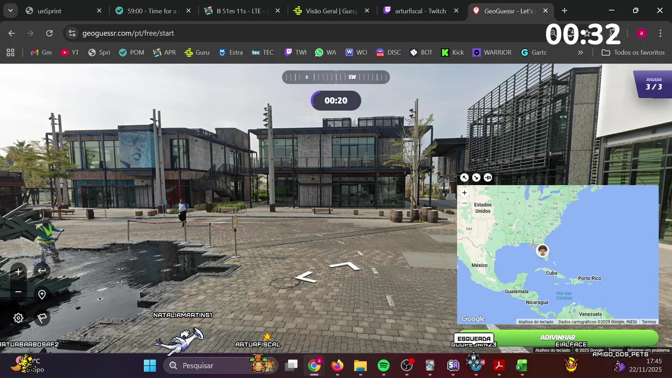The width and height of the screenshot is (672, 378).
Task: Open Task View on the taskbar
Action: tap(291, 365)
